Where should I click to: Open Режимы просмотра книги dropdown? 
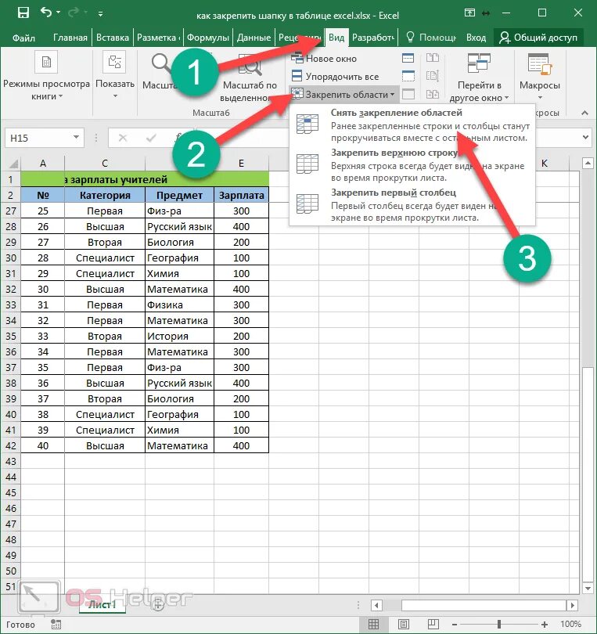pyautogui.click(x=46, y=77)
